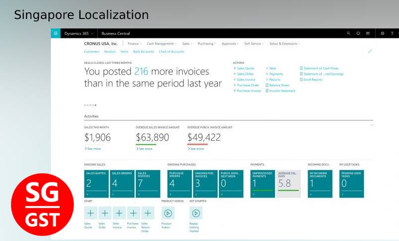Click plus icon above Purchase Invoice start tile
The height and width of the screenshot is (241, 399).
[133, 213]
